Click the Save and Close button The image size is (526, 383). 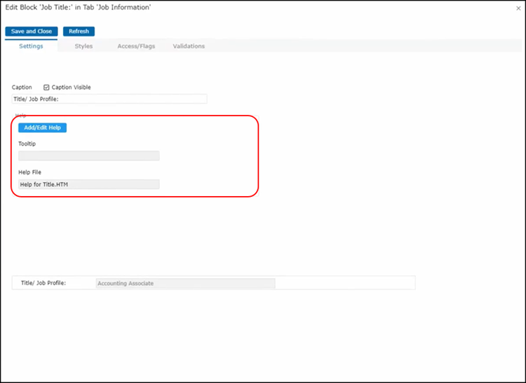pyautogui.click(x=32, y=32)
